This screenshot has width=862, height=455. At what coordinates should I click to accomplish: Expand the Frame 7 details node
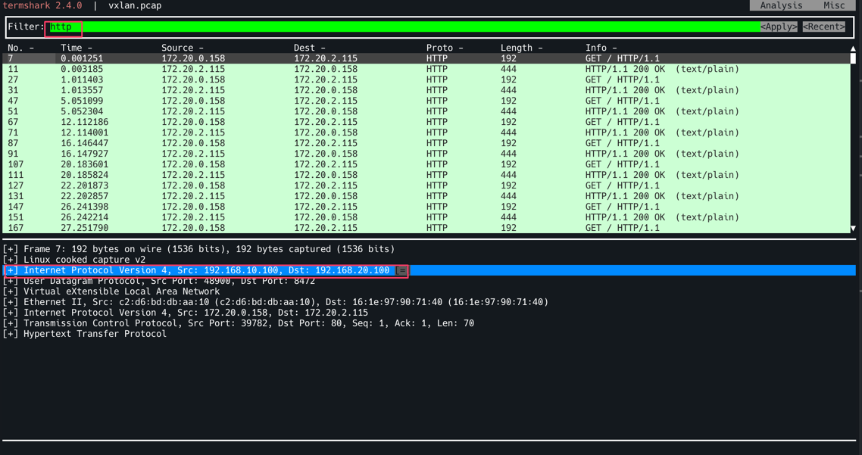[x=11, y=249]
